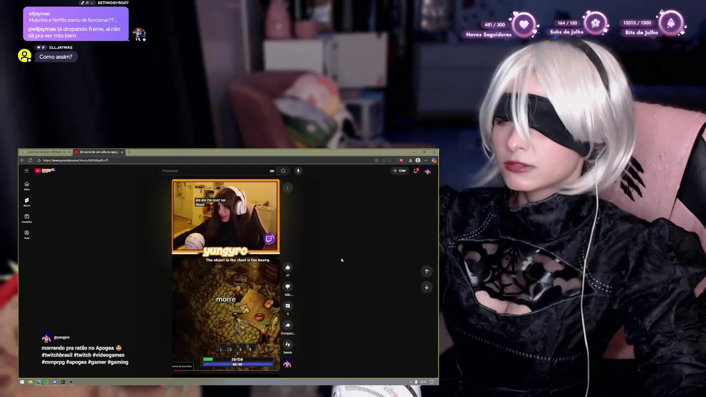Open the on-screen keyboard icon in search
The image size is (706, 397).
click(x=272, y=170)
